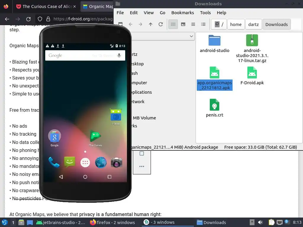The width and height of the screenshot is (303, 227).
Task: Tap the Google search bar on emulator
Action: click(85, 56)
